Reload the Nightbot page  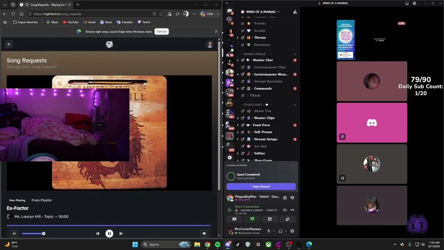tap(13, 14)
